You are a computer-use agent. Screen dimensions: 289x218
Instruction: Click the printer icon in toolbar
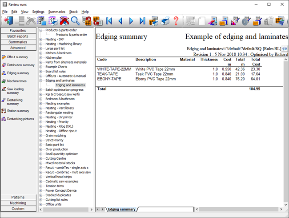coord(165,21)
